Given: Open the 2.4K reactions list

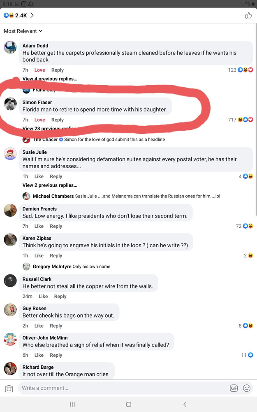Looking at the screenshot, I should click(19, 15).
